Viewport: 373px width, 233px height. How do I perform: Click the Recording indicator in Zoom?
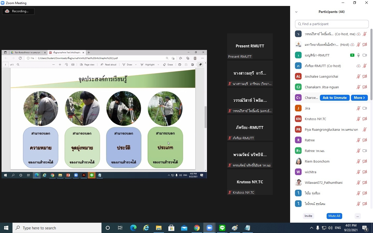(18, 11)
